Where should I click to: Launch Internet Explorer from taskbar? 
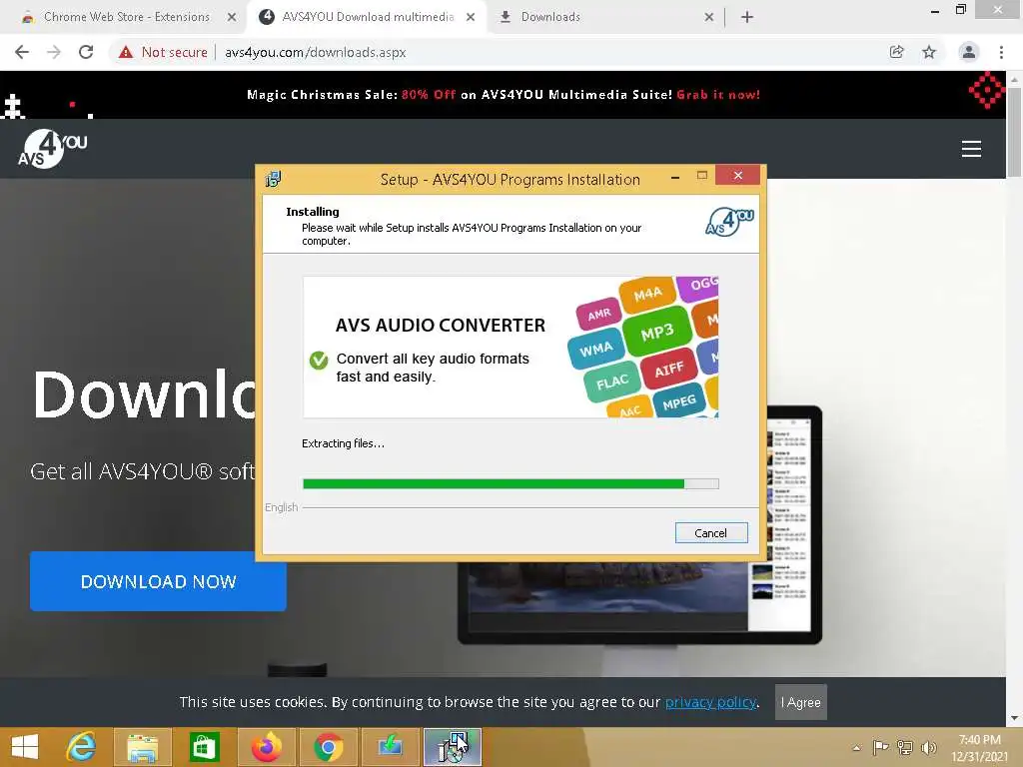81,747
